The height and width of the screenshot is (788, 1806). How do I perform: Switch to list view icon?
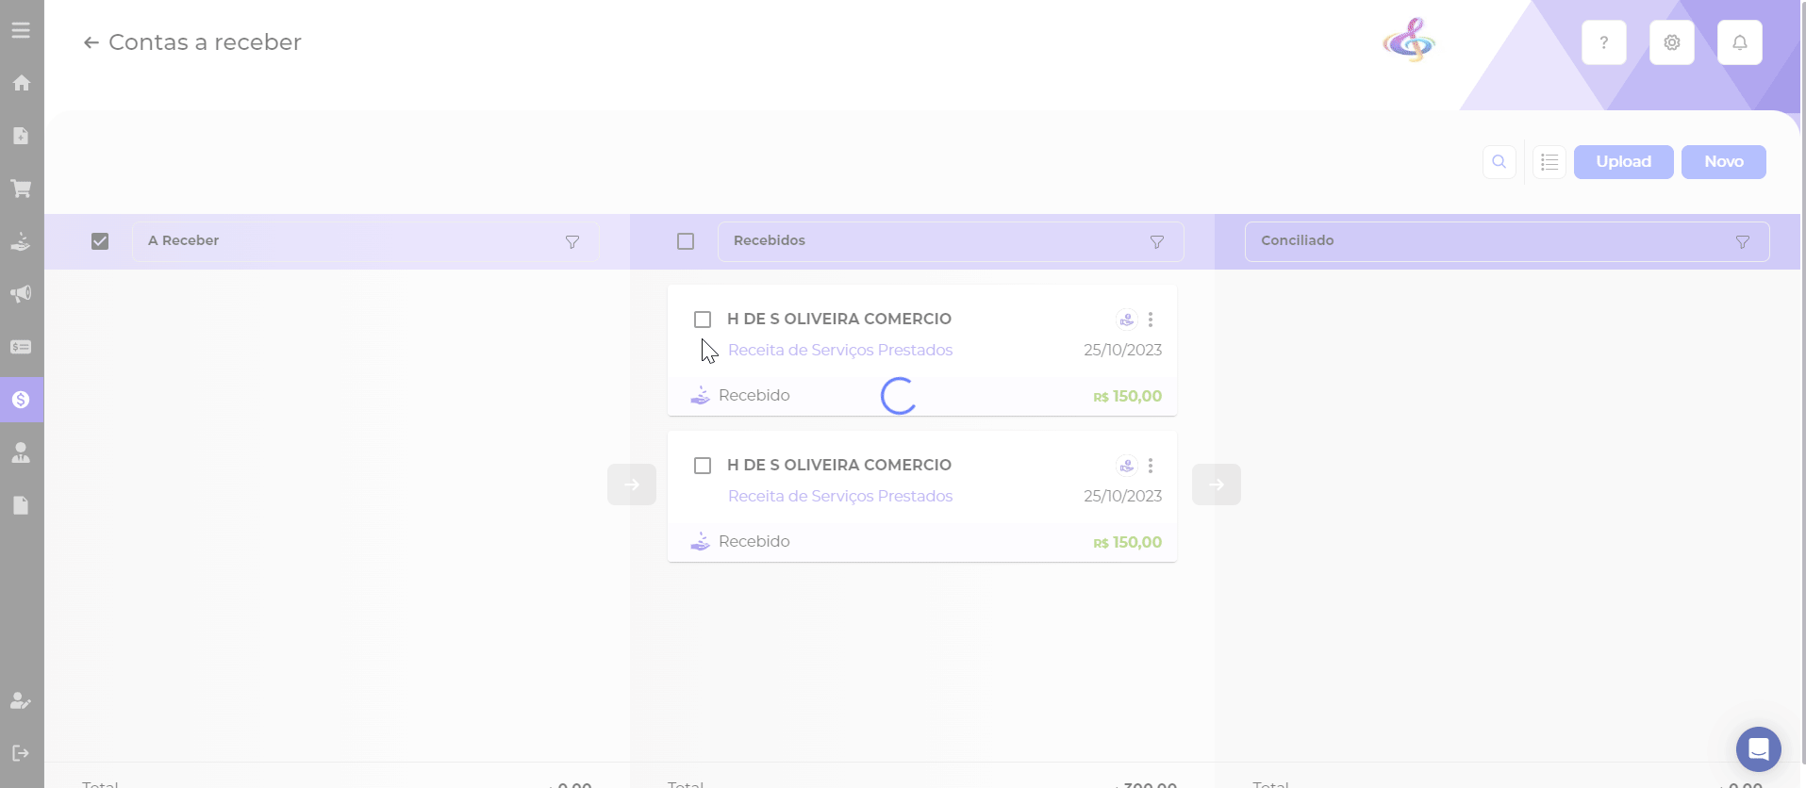coord(1549,162)
